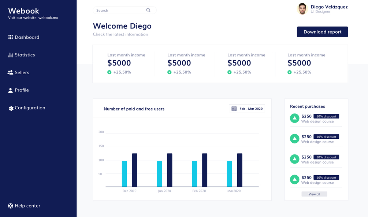Click the green arrow icon of first purchase

(x=294, y=118)
